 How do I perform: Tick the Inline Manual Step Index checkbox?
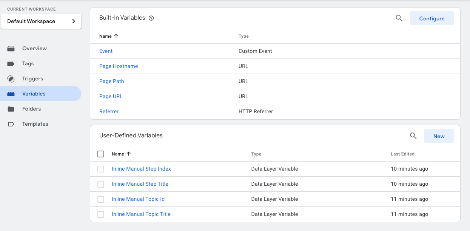(x=101, y=169)
